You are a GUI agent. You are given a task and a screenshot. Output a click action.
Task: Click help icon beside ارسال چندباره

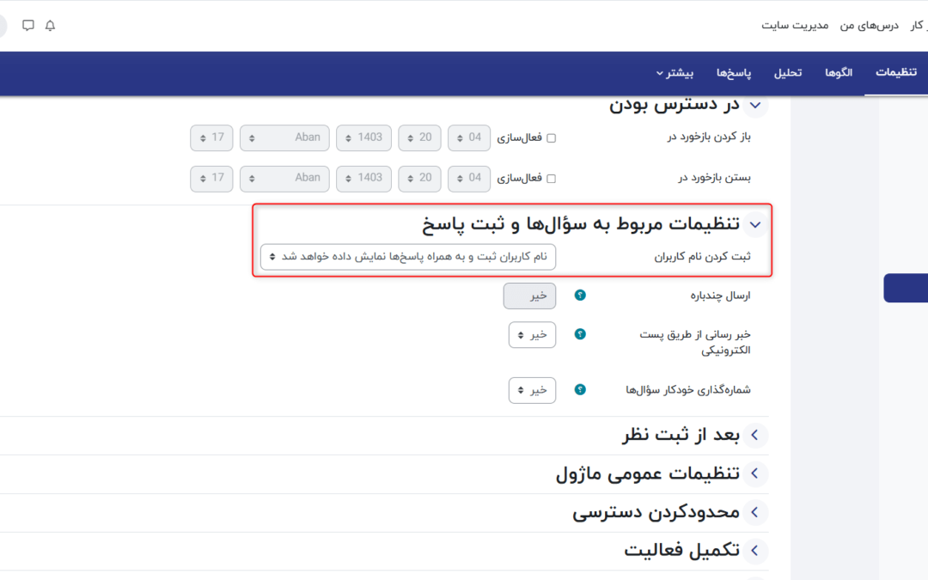[580, 296]
